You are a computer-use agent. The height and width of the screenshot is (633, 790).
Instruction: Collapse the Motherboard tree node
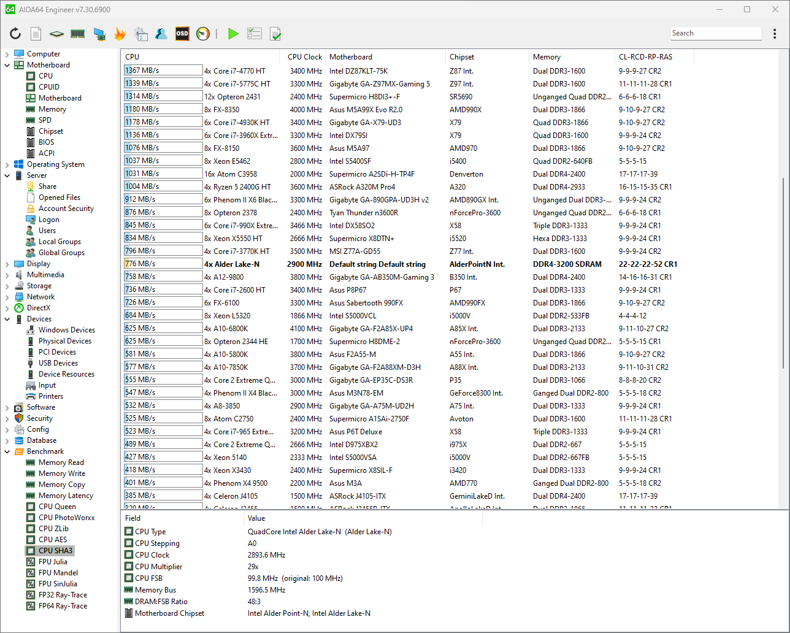[7, 65]
